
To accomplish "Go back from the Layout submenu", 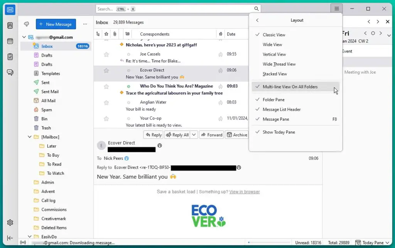I will [257, 20].
